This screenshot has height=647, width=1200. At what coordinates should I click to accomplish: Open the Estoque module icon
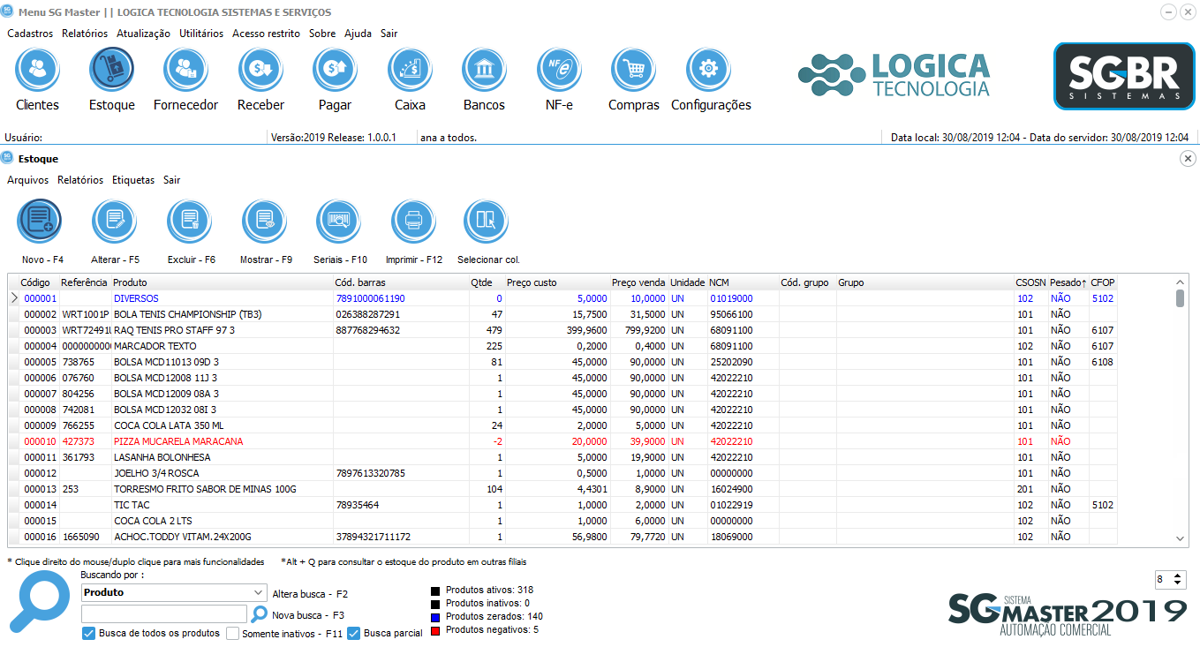click(x=111, y=70)
